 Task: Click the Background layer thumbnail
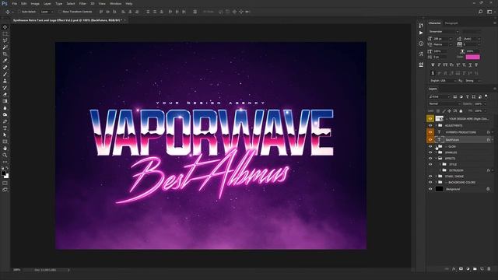439,189
